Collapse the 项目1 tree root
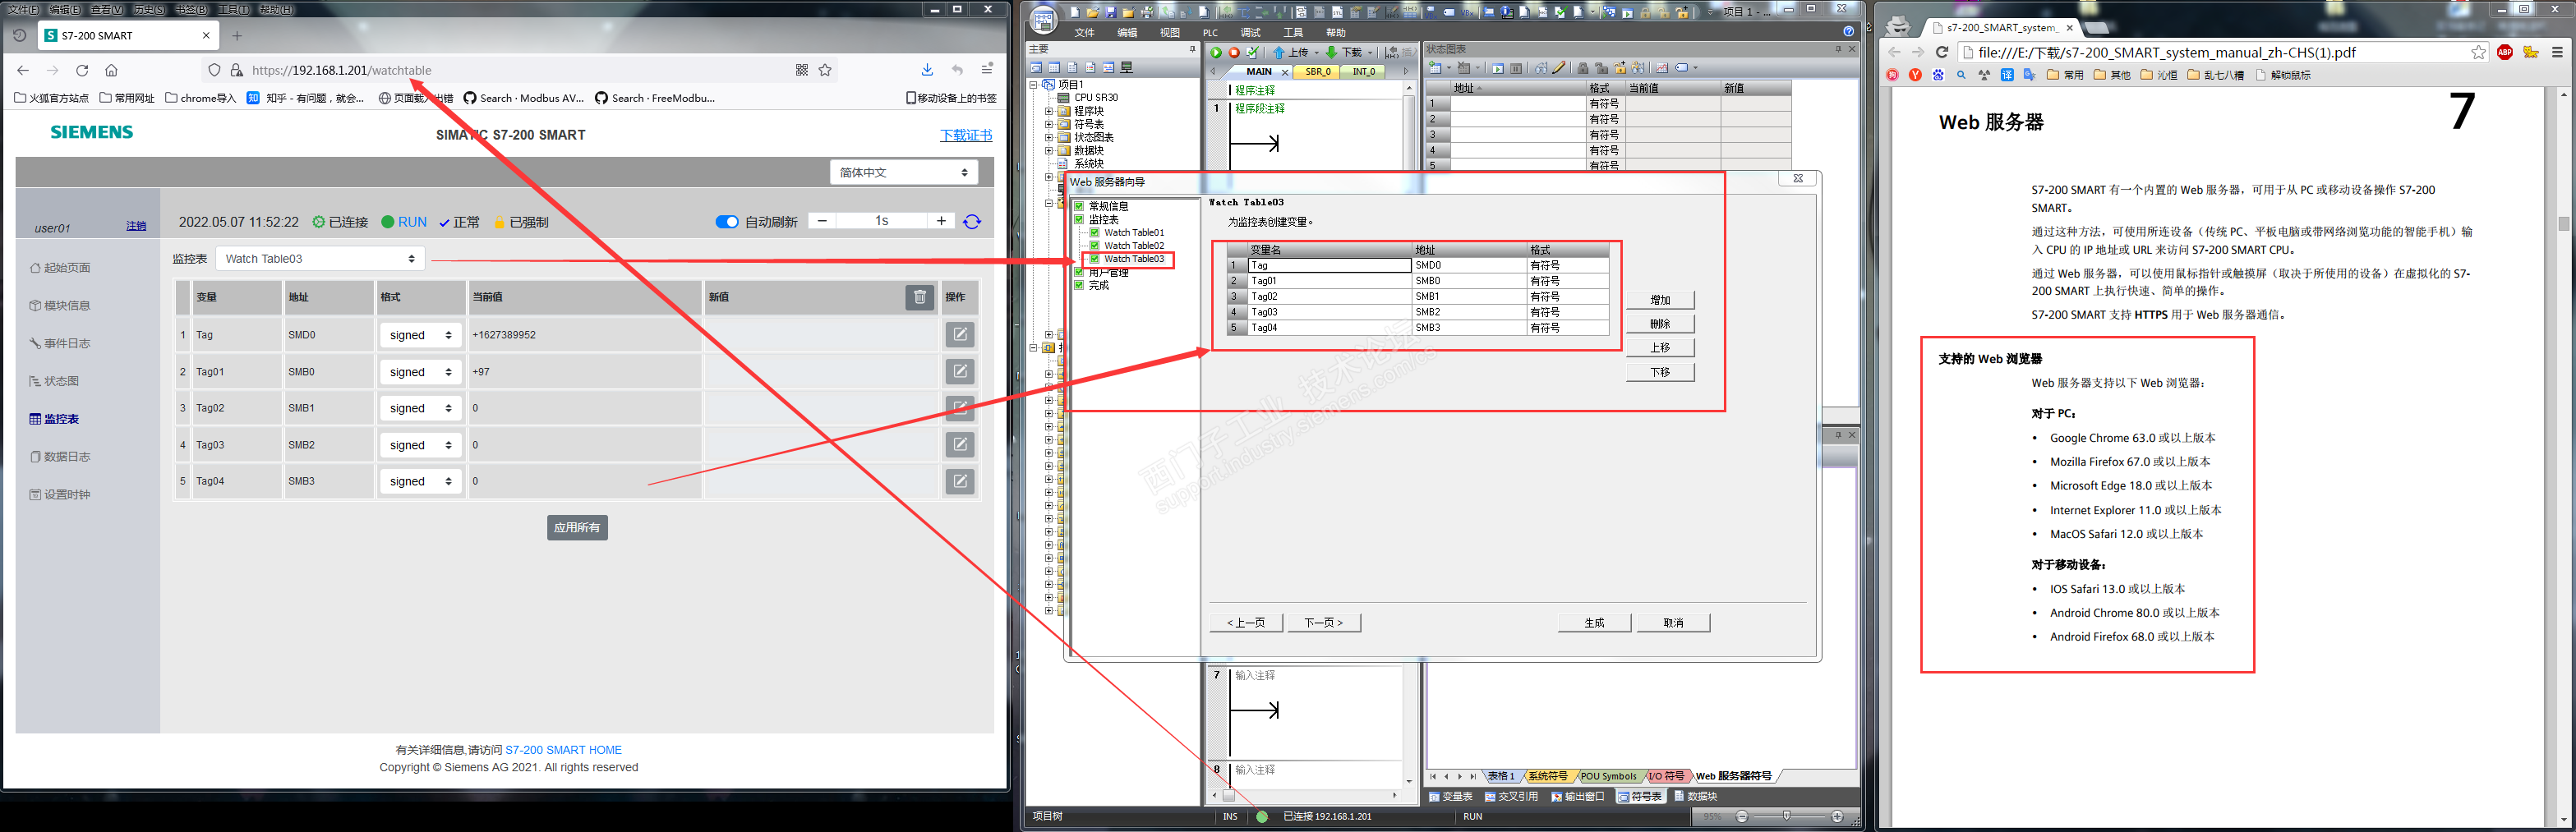2576x832 pixels. (x=1034, y=84)
